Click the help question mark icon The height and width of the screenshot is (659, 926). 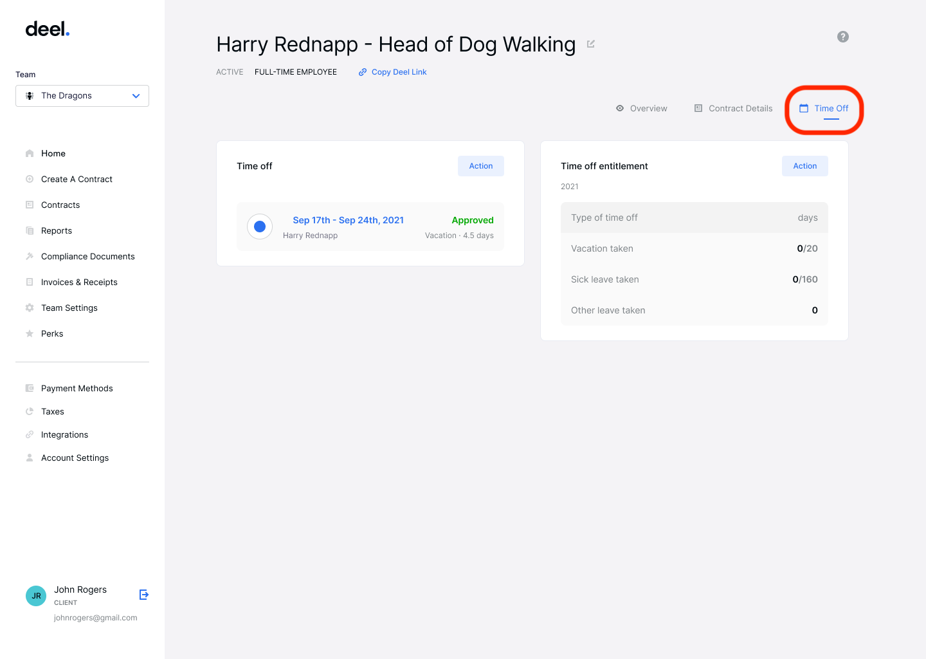coord(842,37)
